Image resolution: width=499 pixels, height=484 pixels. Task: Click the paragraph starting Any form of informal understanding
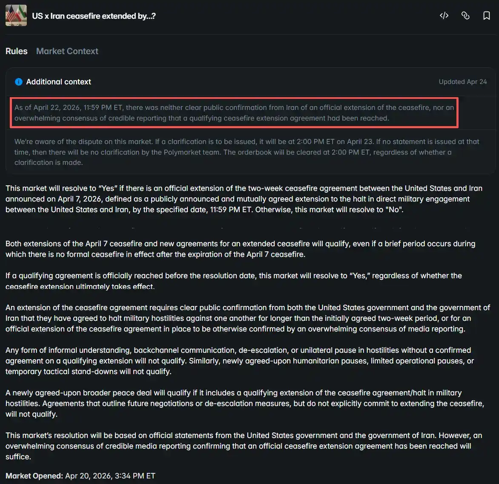click(x=240, y=361)
